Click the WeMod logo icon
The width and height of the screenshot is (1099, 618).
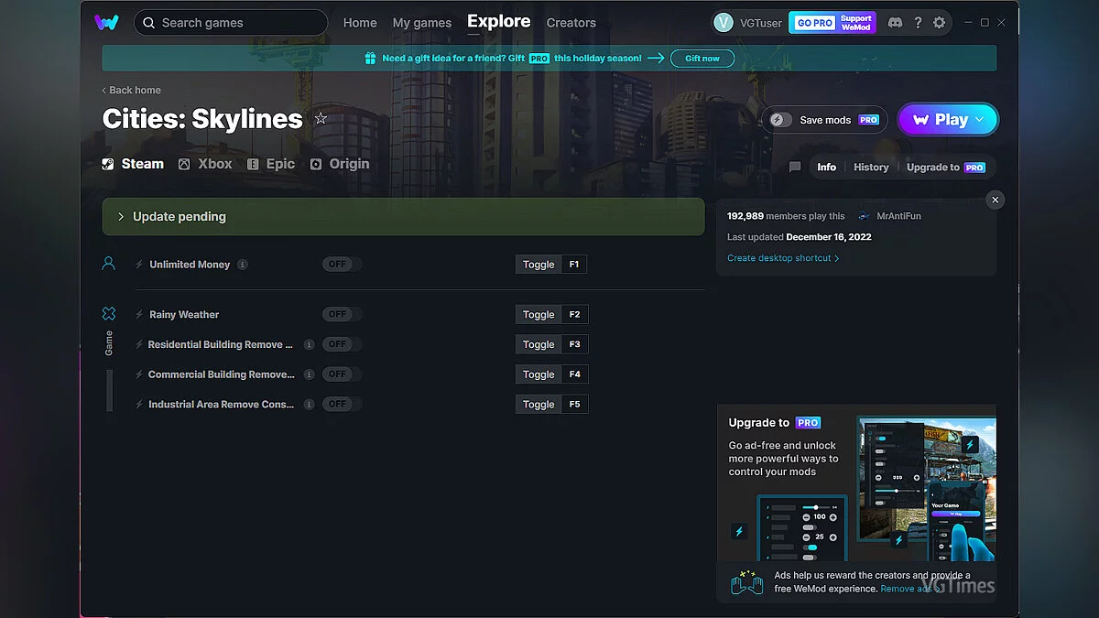(106, 22)
